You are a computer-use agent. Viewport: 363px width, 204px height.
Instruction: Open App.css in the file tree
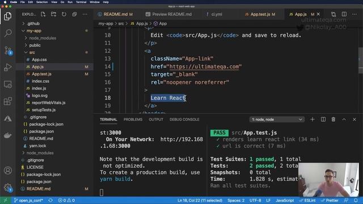[39, 59]
